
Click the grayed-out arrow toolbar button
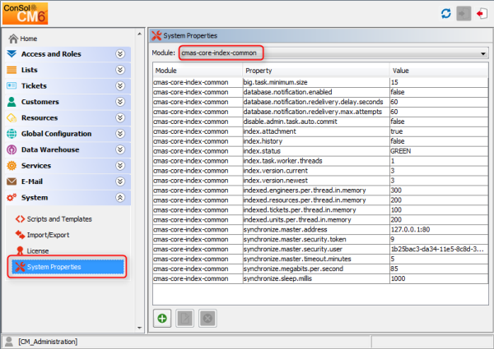pos(464,13)
